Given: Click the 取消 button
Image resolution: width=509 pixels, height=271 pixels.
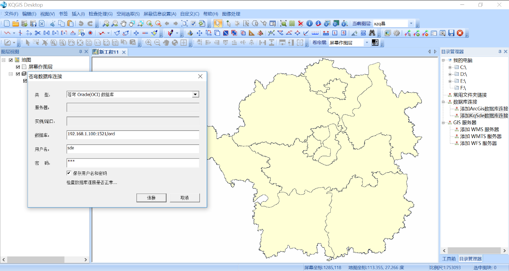Looking at the screenshot, I should 184,198.
